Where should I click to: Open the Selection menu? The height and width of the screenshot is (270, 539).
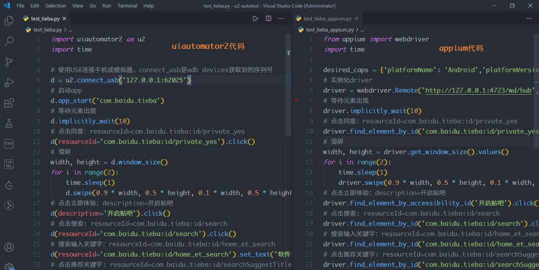pyautogui.click(x=56, y=6)
